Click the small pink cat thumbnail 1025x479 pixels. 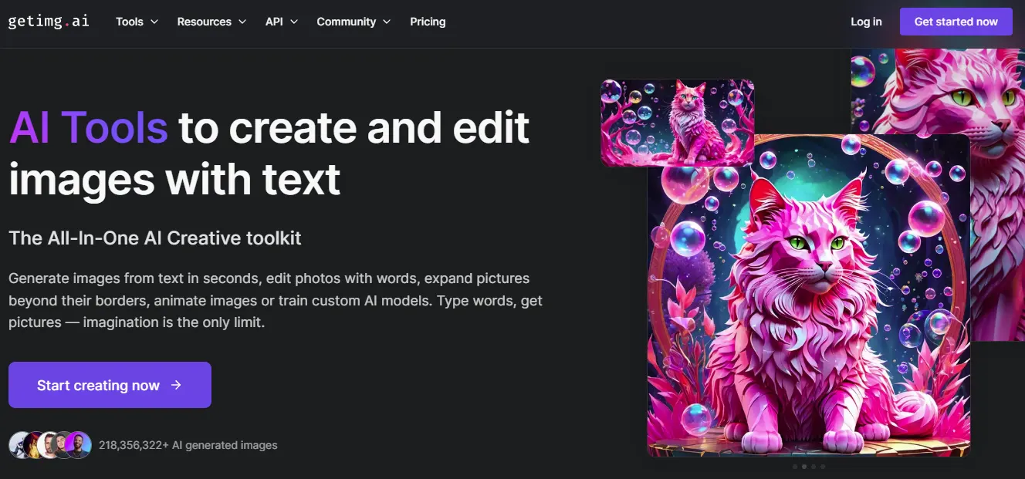coord(677,121)
